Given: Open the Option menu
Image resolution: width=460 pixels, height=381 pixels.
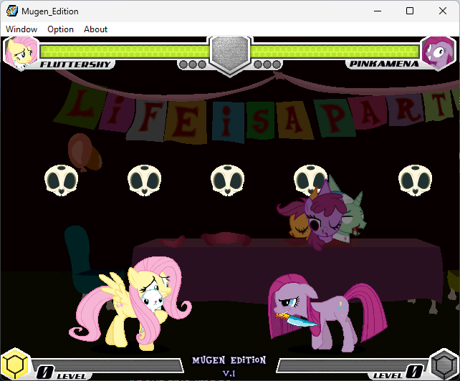Looking at the screenshot, I should coord(60,29).
